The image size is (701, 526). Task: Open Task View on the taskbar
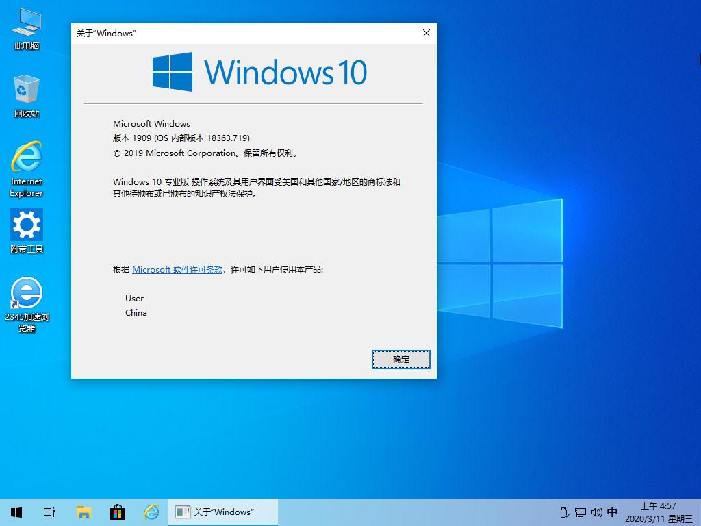(x=49, y=512)
